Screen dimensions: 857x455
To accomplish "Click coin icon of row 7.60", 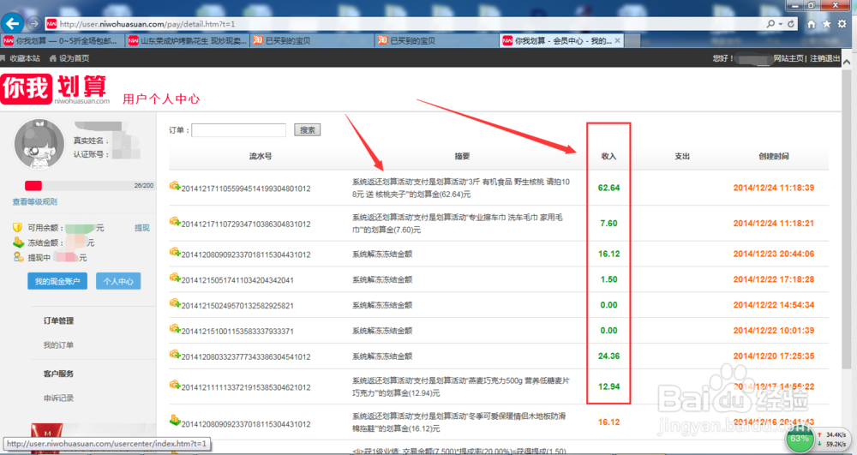I will tap(175, 222).
